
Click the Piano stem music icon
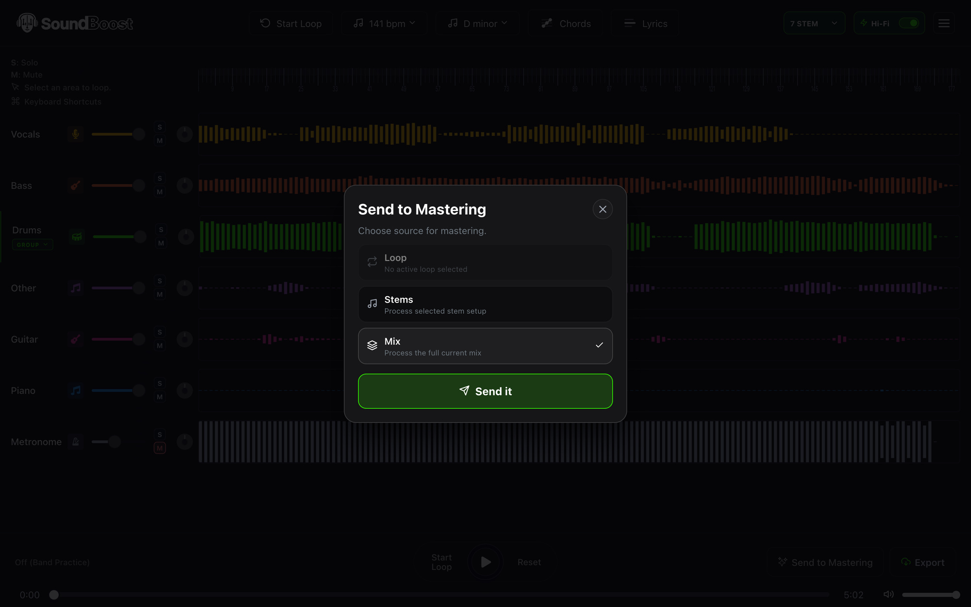point(76,390)
